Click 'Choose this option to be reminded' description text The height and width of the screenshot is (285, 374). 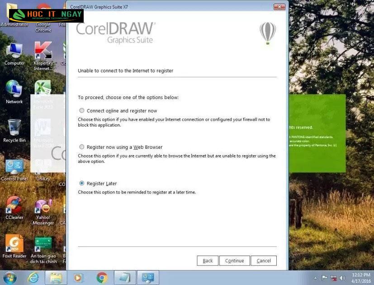[x=137, y=192]
